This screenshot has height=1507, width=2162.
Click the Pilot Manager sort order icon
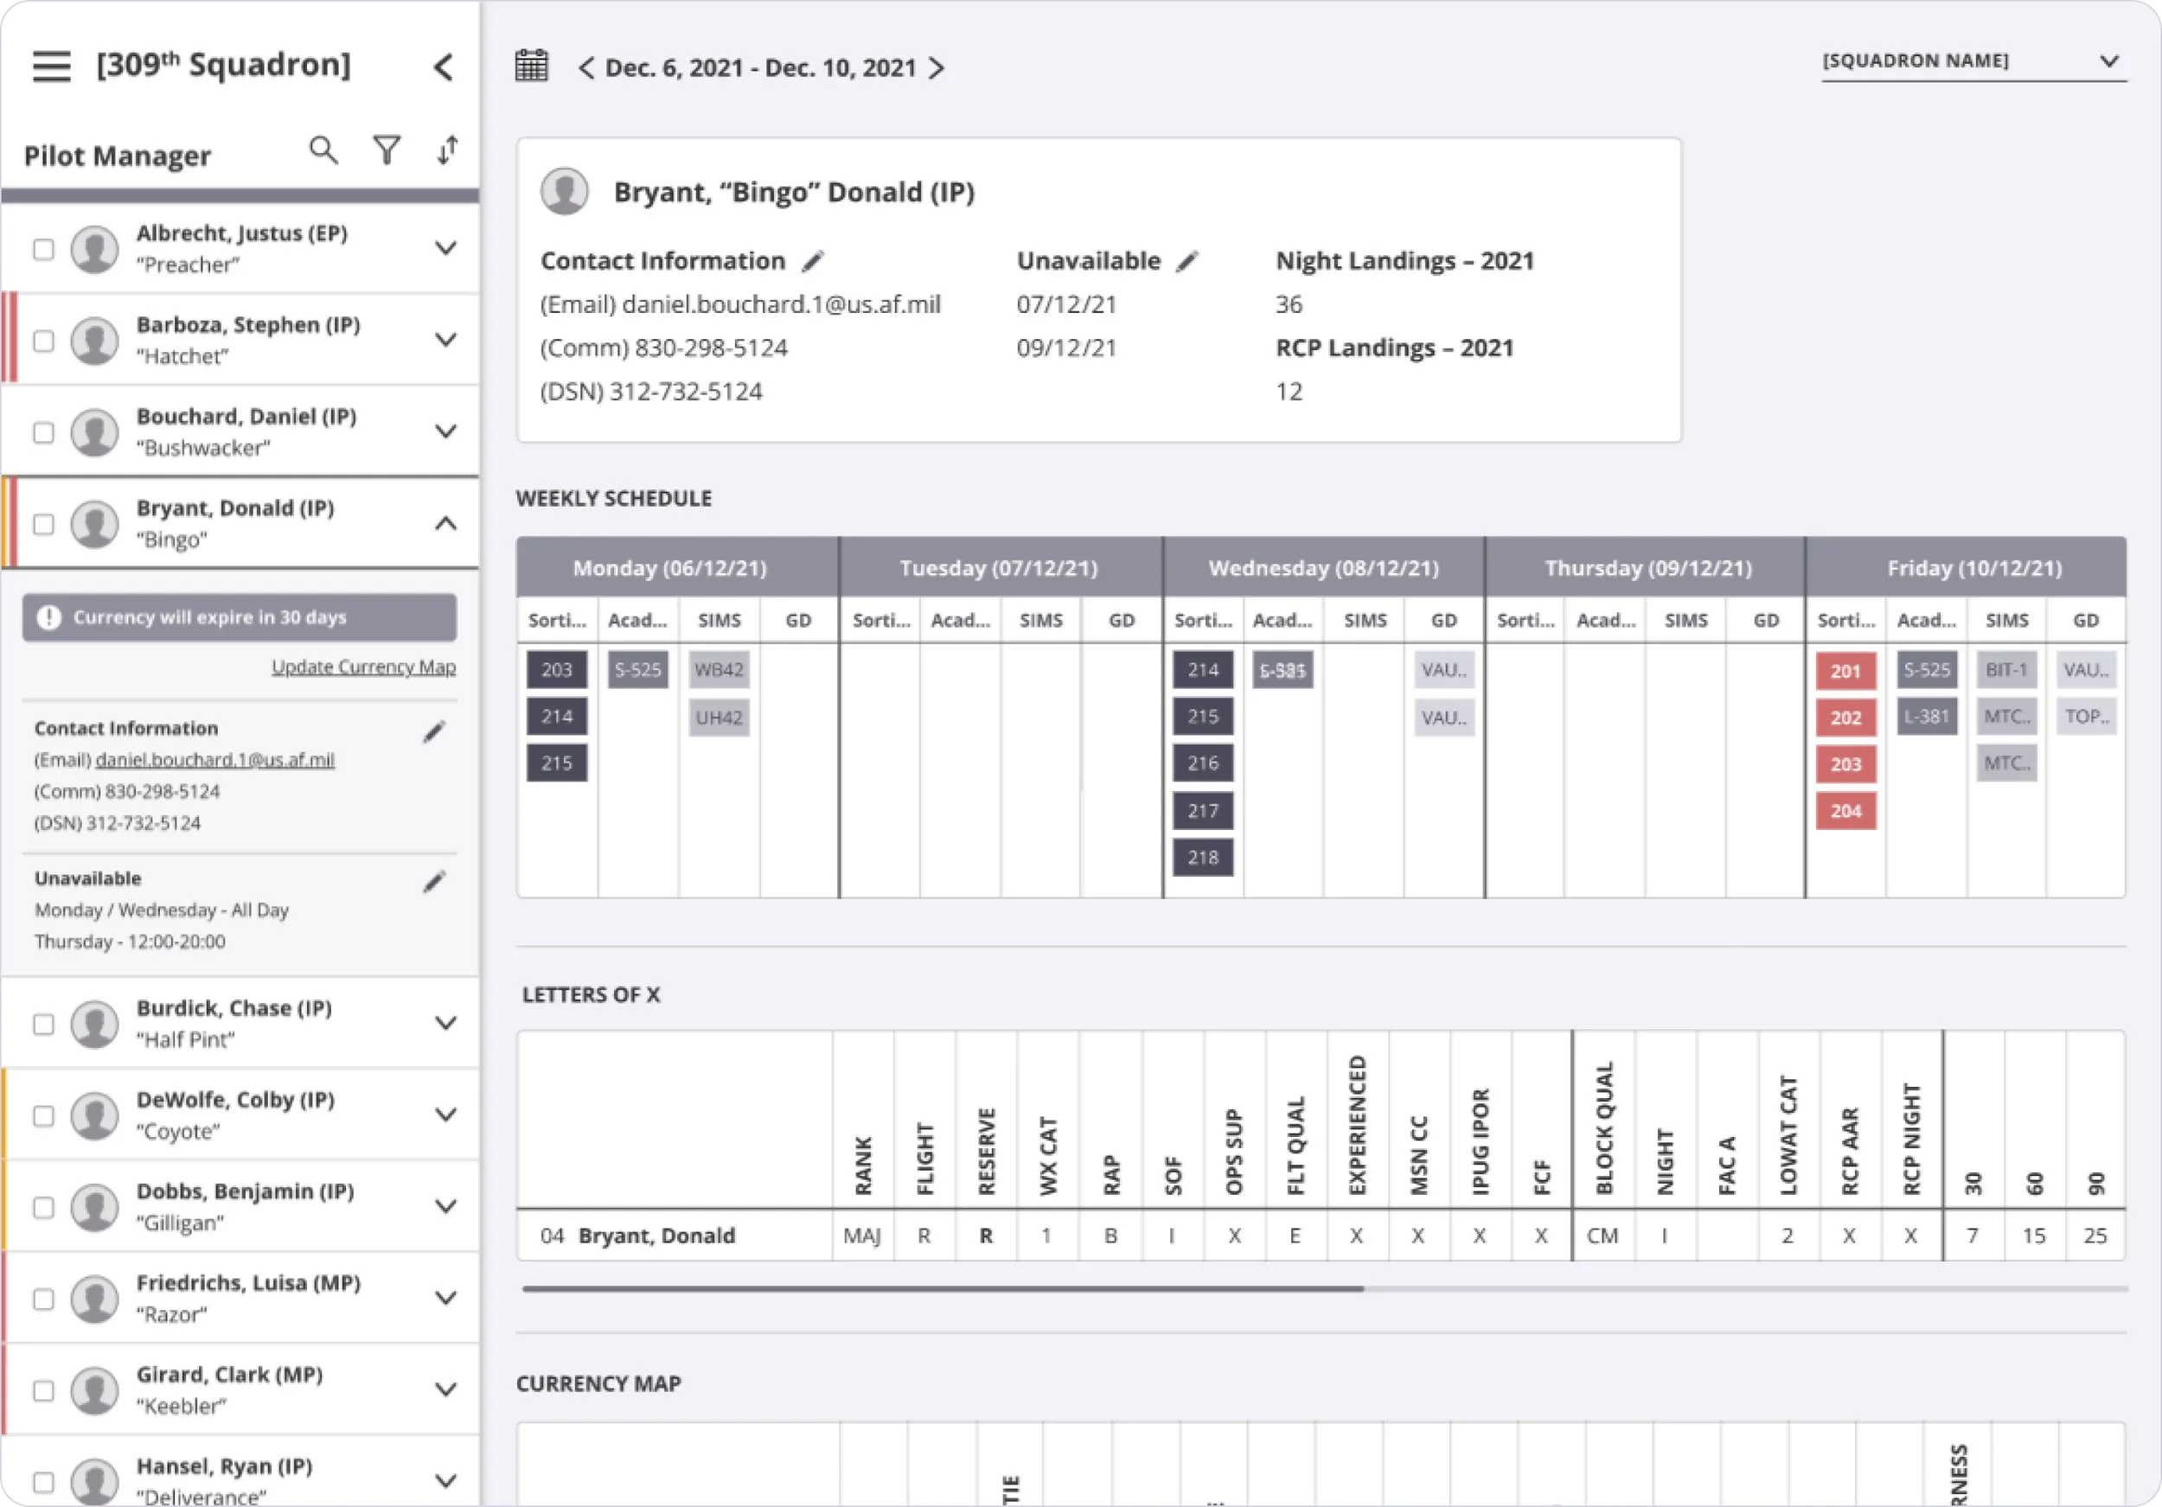448,150
